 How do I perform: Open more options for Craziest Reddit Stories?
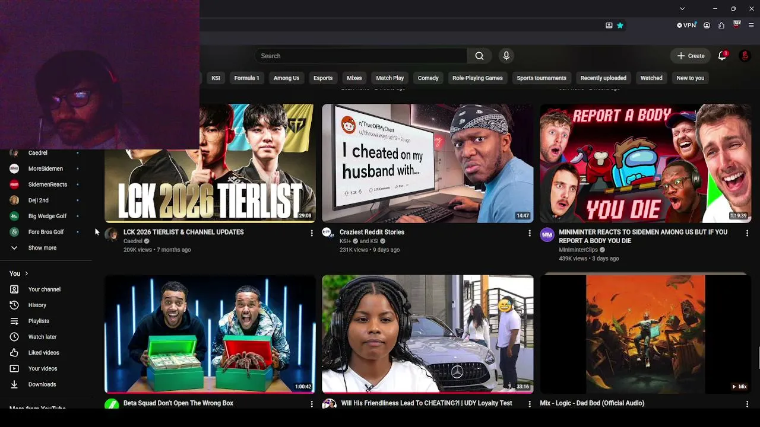point(530,233)
